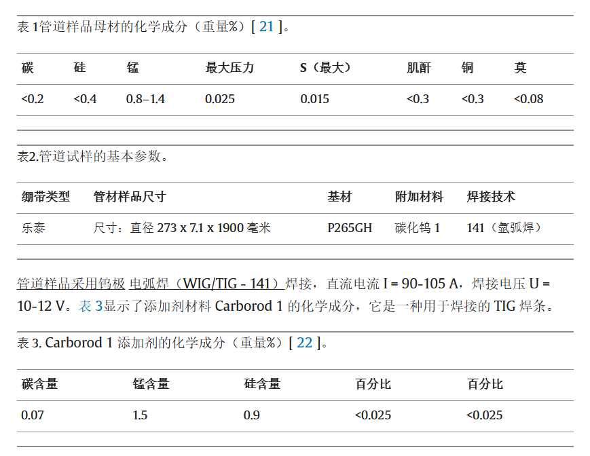Image resolution: width=590 pixels, height=456 pixels.
Task: Select the 乐泰 cell in Table 2
Action: (x=33, y=228)
